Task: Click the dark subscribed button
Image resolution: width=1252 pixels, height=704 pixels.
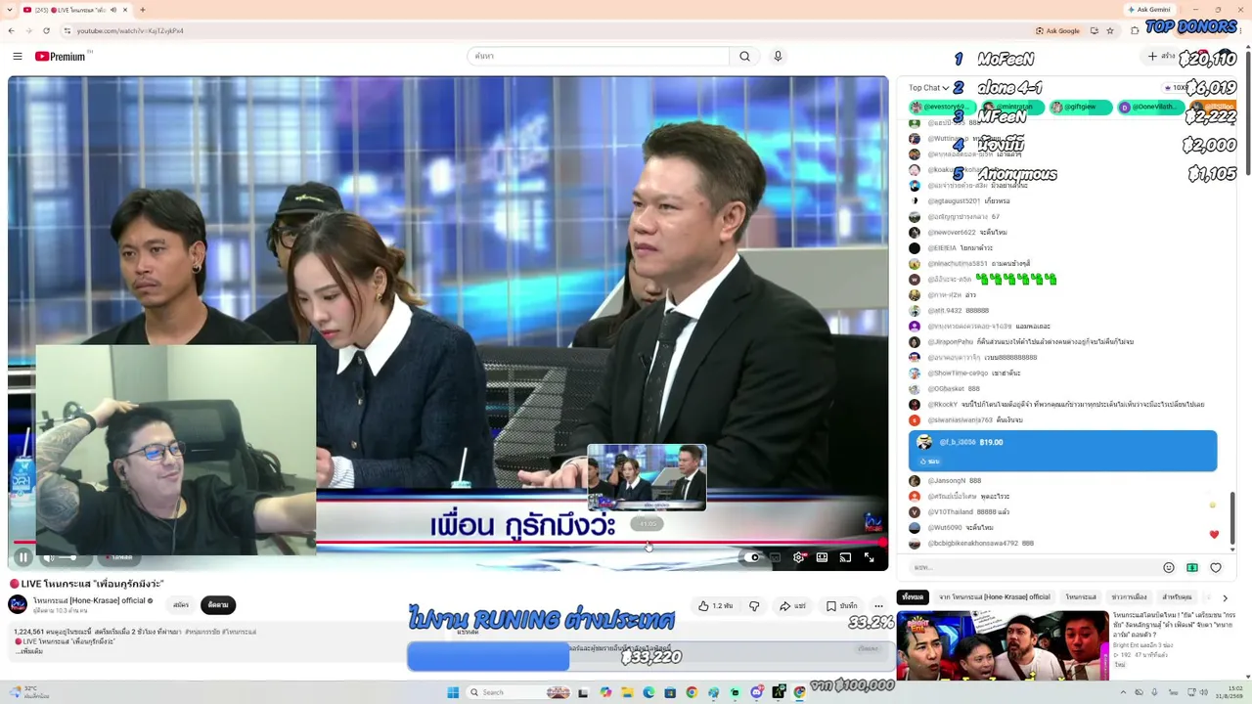Action: pos(218,605)
